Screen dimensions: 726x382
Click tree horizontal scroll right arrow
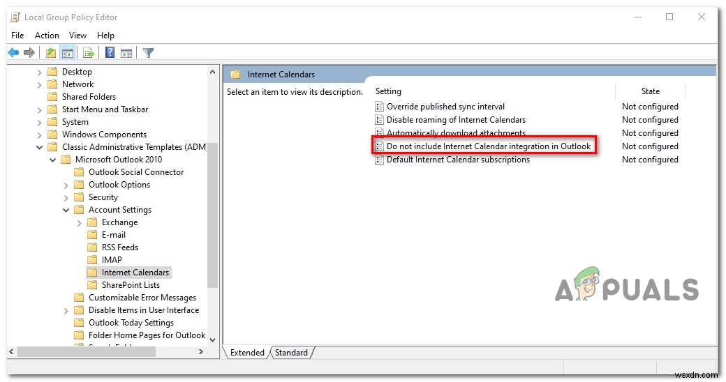point(201,352)
